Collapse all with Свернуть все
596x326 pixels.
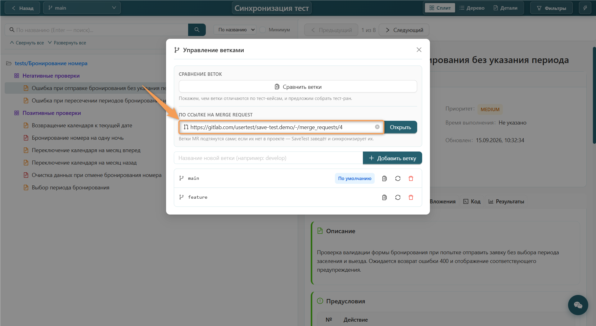tap(27, 43)
